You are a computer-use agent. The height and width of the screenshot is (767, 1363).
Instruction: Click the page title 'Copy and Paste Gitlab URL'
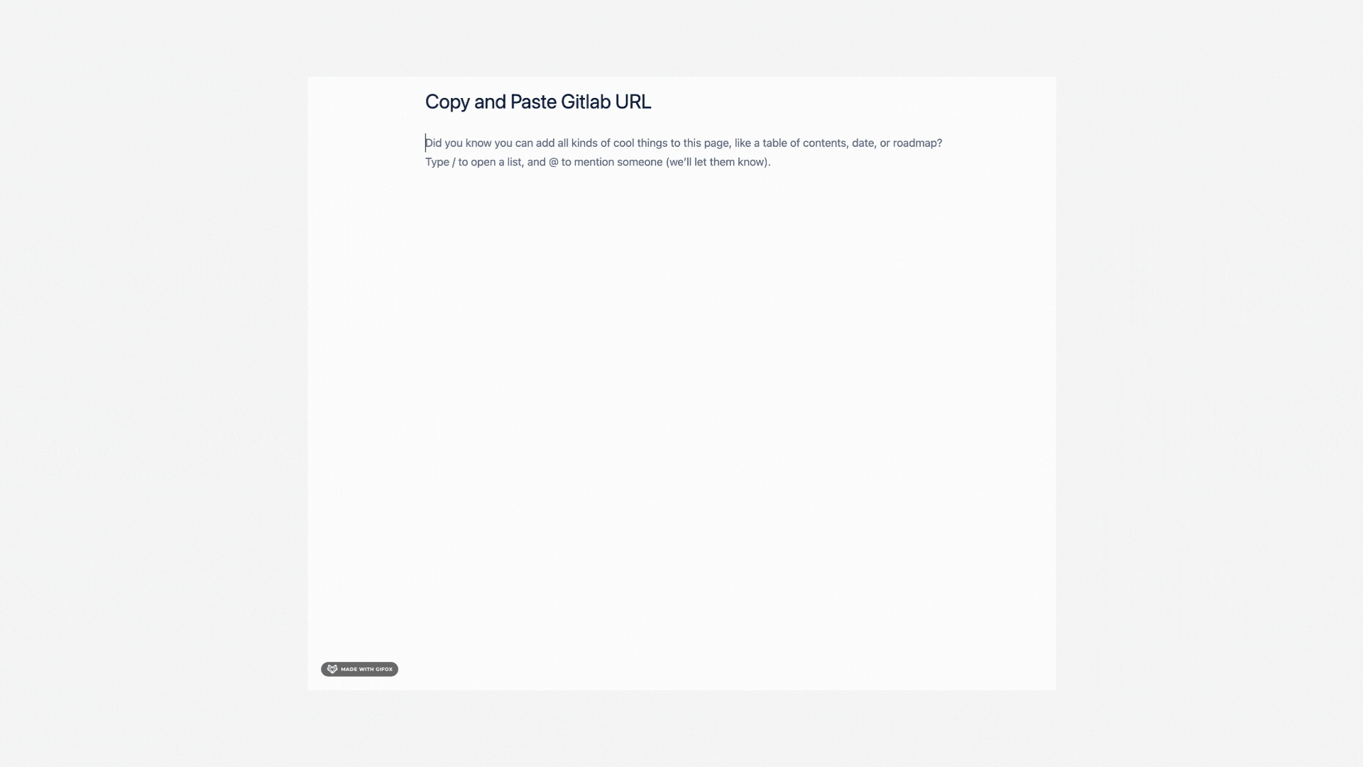(x=538, y=101)
